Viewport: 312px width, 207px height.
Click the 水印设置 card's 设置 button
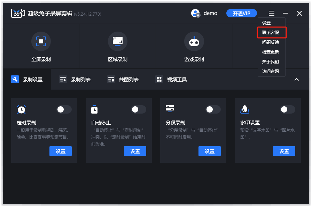pyautogui.click(x=284, y=151)
